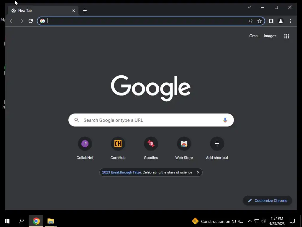Open the profile avatar icon

(281, 21)
